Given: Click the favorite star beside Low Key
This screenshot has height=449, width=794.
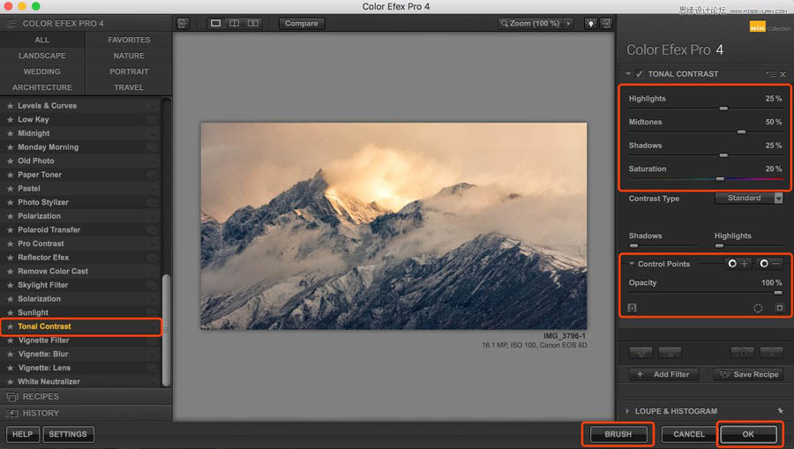Looking at the screenshot, I should 10,119.
